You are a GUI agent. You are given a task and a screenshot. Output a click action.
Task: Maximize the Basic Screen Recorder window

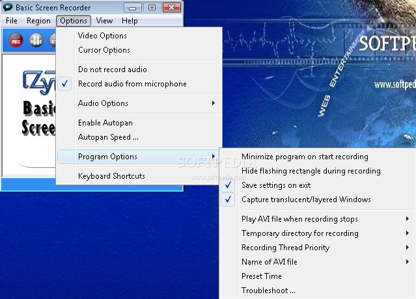(152, 7)
